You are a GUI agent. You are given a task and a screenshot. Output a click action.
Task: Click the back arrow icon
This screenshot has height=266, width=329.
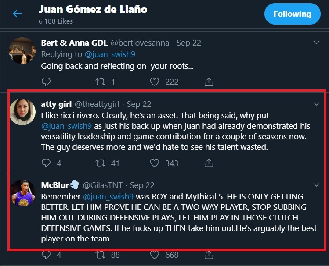pos(17,14)
